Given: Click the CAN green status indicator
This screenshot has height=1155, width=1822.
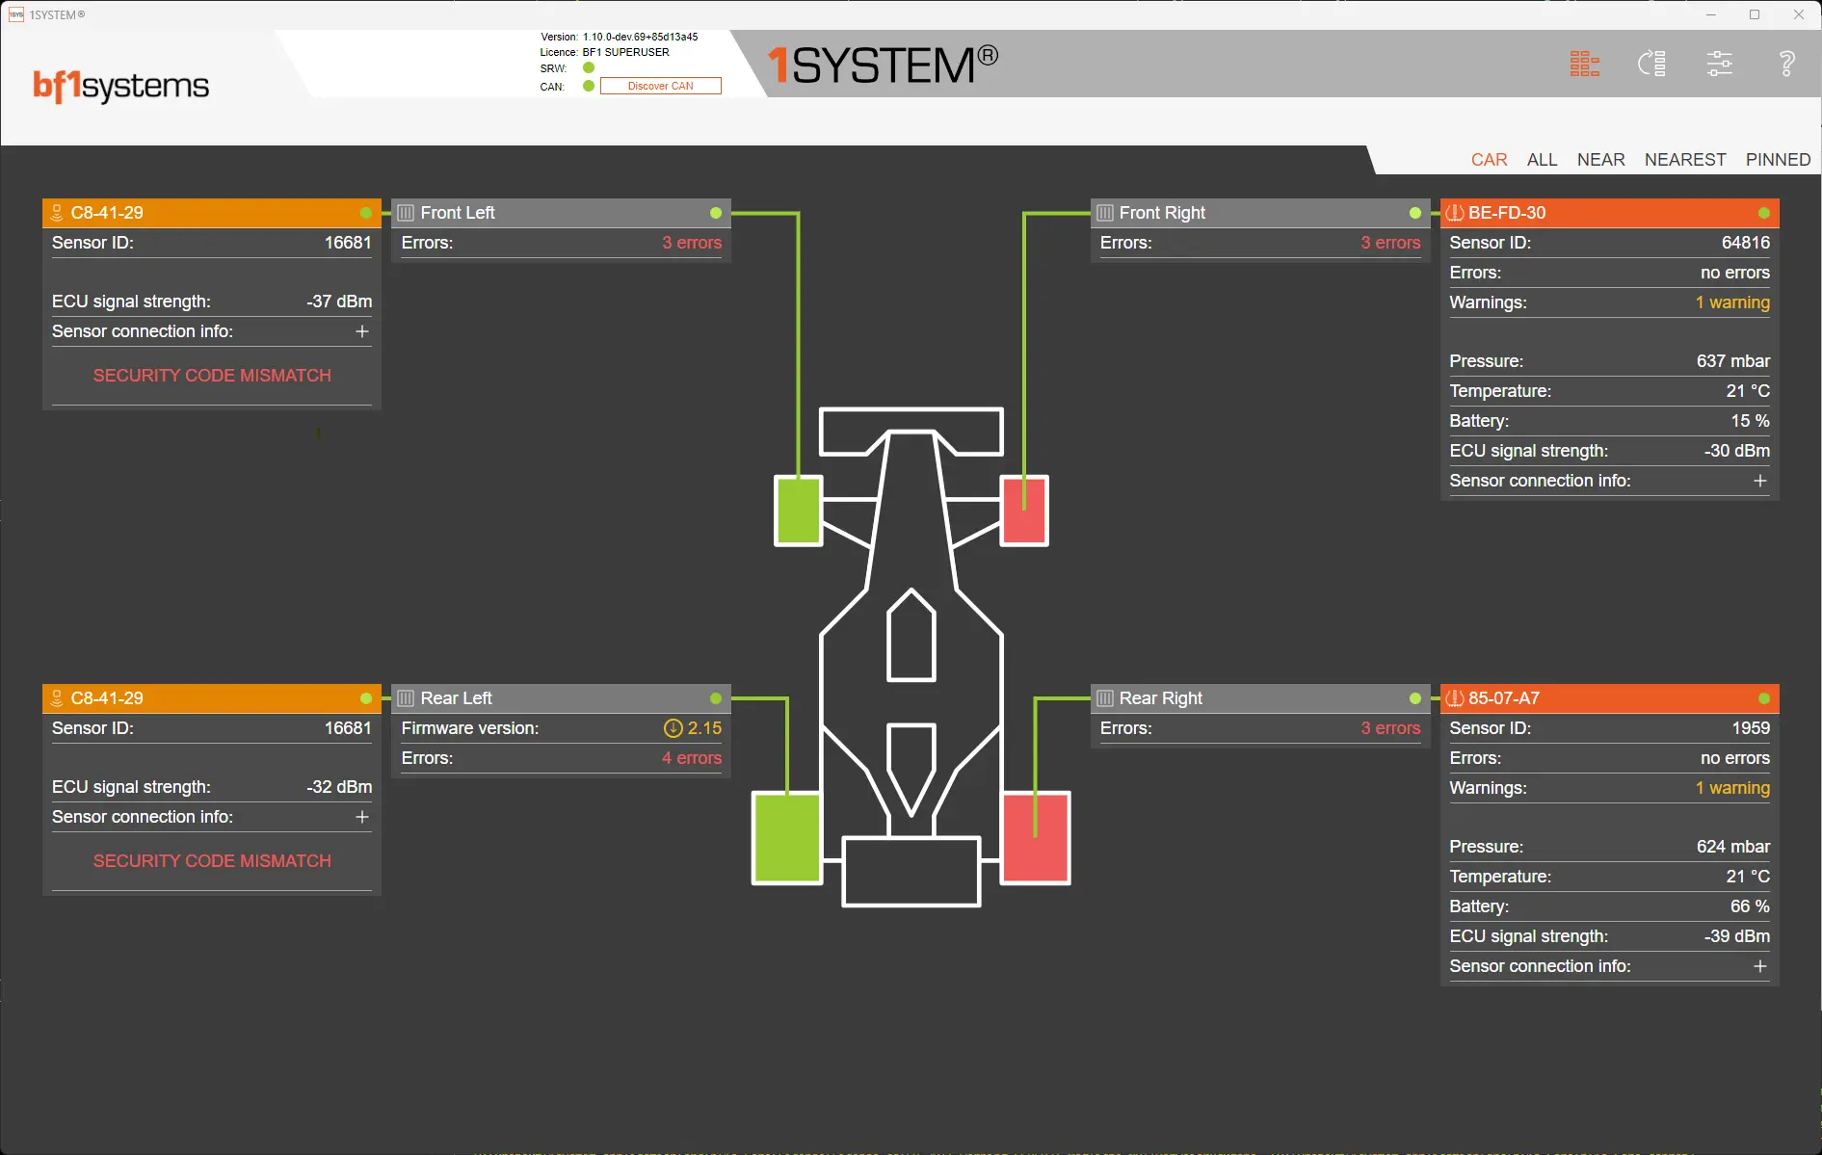Looking at the screenshot, I should click(x=589, y=86).
